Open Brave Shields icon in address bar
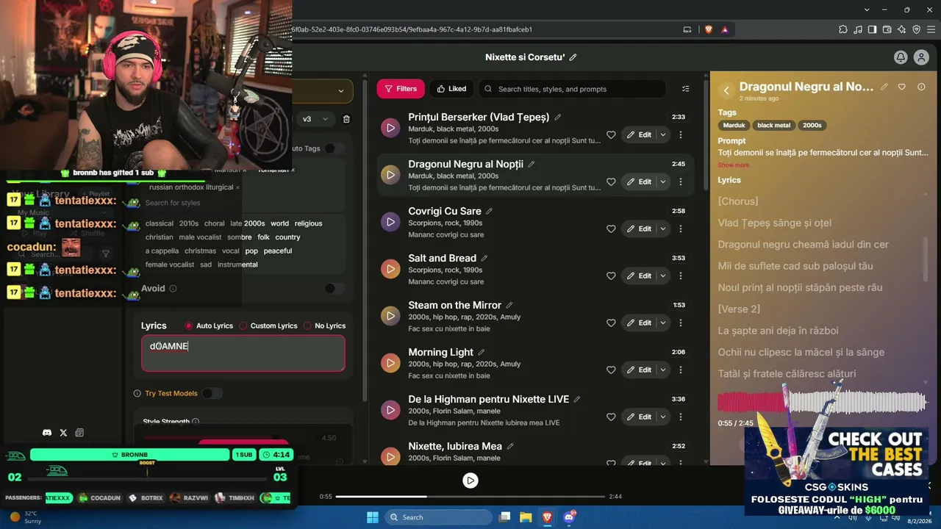941x529 pixels. coord(709,29)
